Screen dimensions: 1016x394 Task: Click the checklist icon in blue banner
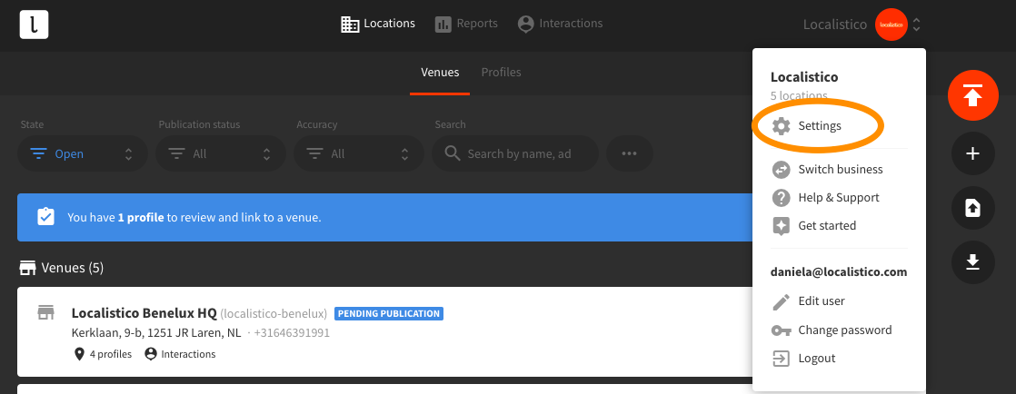pos(45,217)
